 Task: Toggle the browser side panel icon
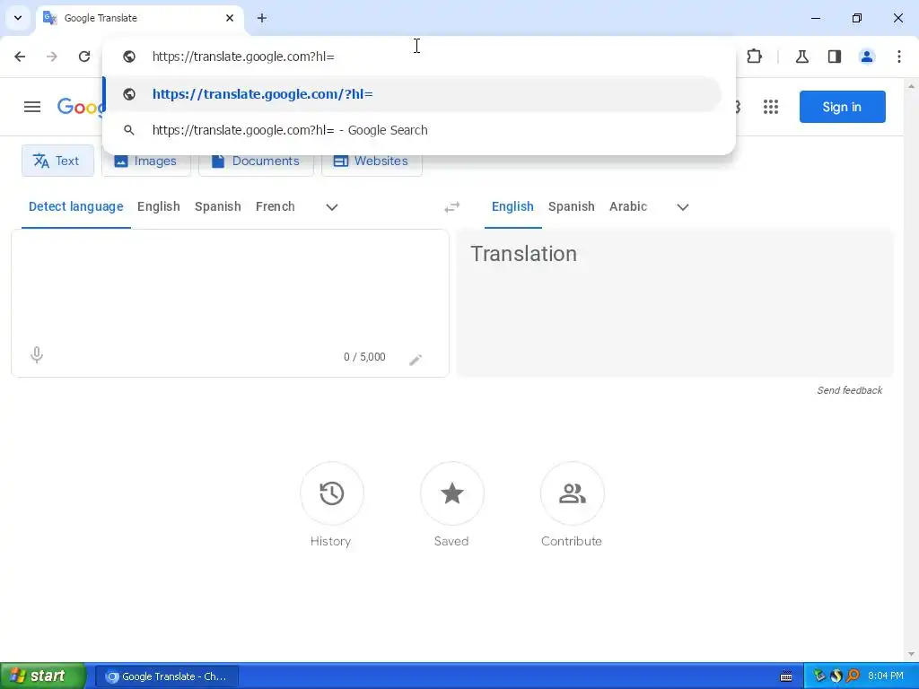pos(835,57)
